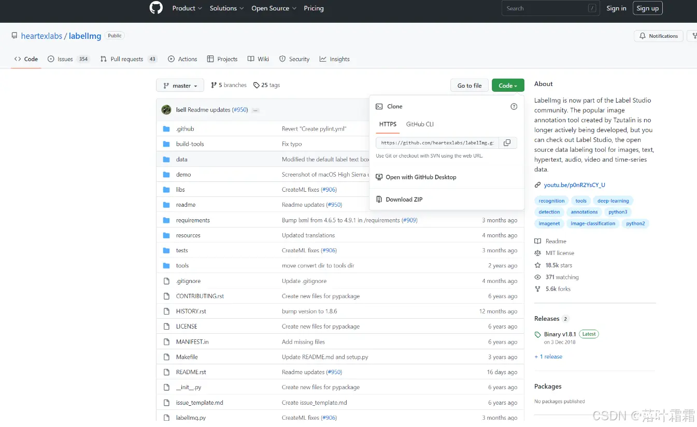
Task: Click the libs folder icon
Action: click(x=166, y=190)
